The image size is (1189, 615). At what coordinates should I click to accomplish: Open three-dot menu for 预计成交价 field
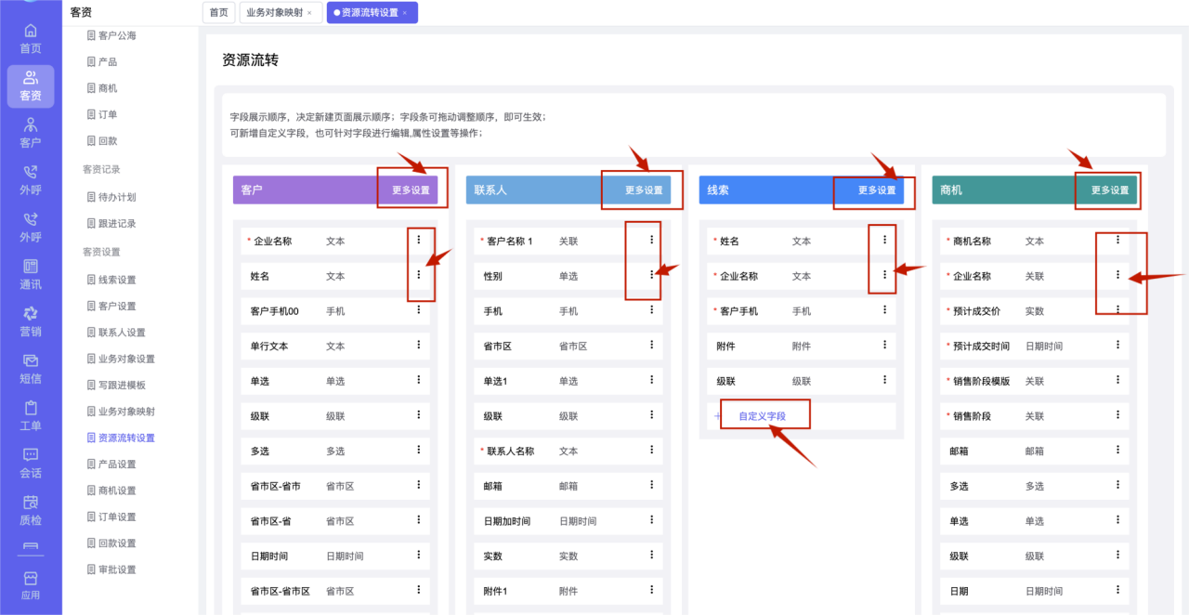pos(1117,309)
